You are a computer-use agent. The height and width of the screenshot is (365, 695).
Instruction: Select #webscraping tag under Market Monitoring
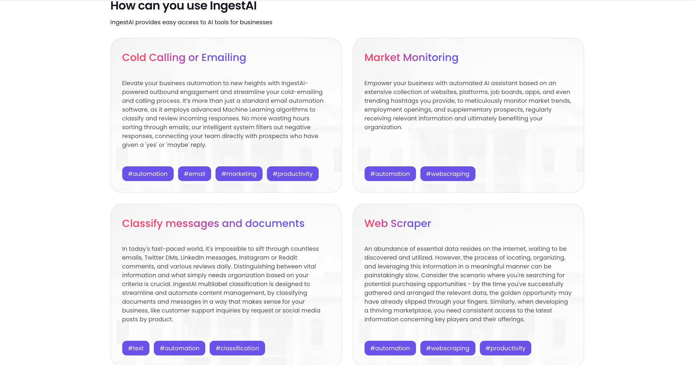coord(448,174)
